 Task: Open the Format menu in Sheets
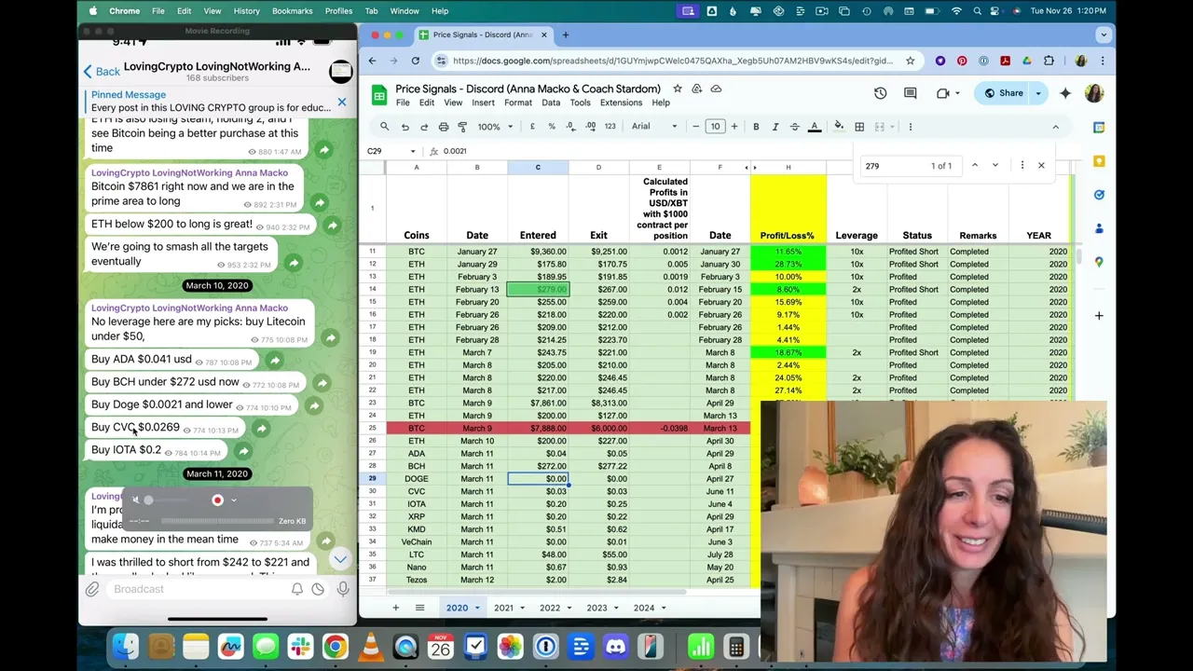tap(517, 103)
